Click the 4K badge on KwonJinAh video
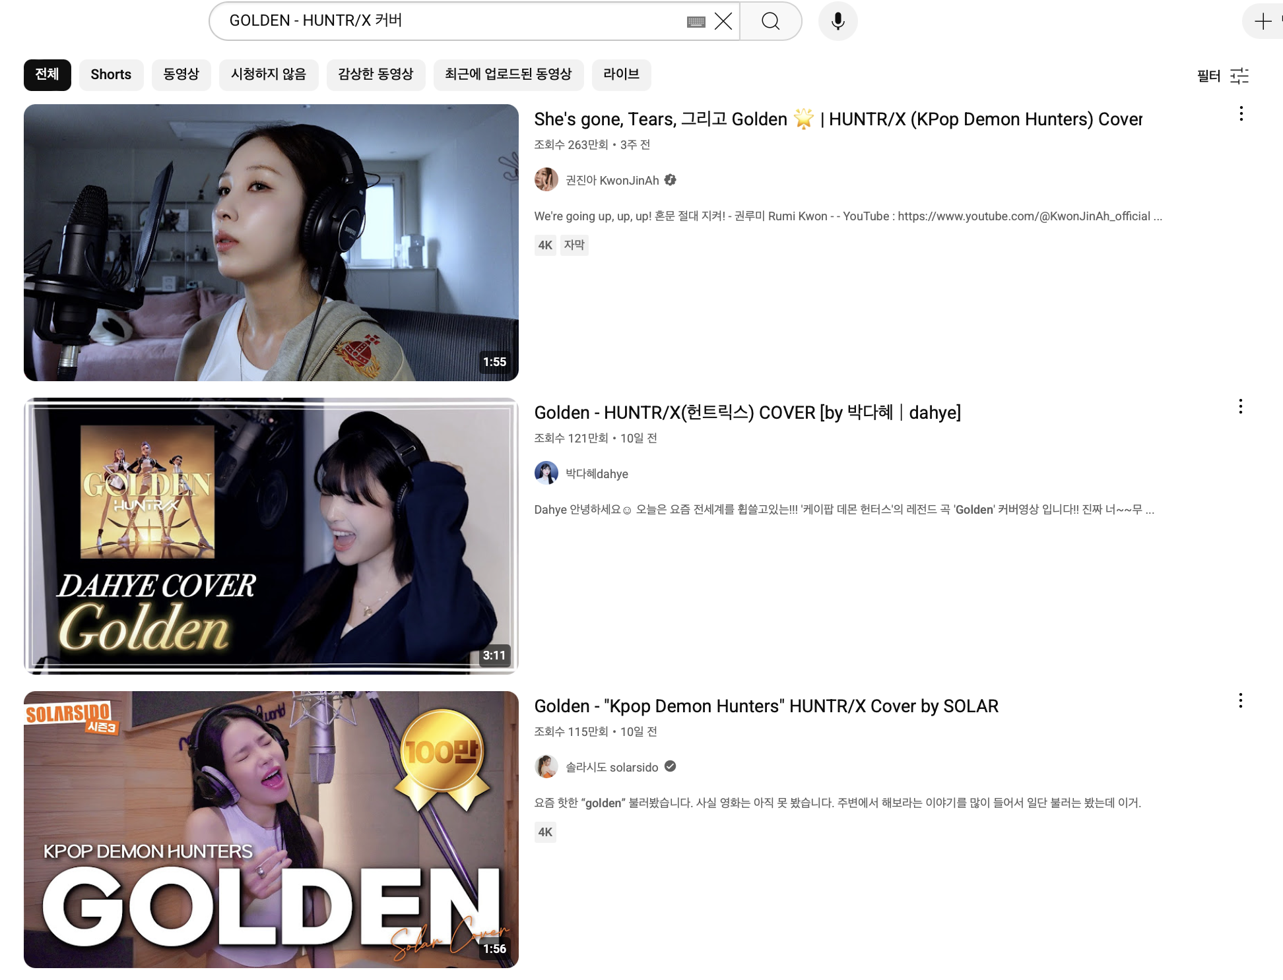Screen dimensions: 1283x980 pos(545,245)
